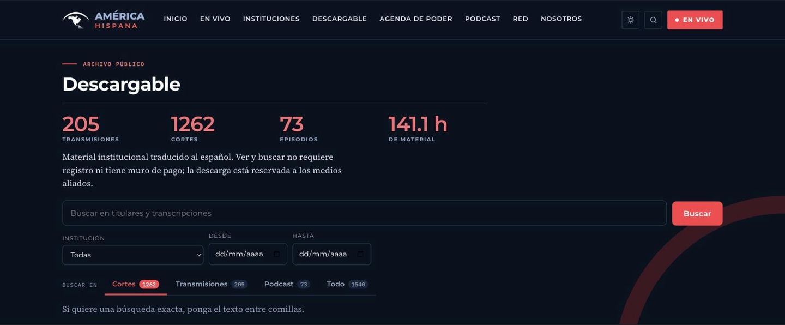Go to PODCAST in the navigation

pos(482,19)
